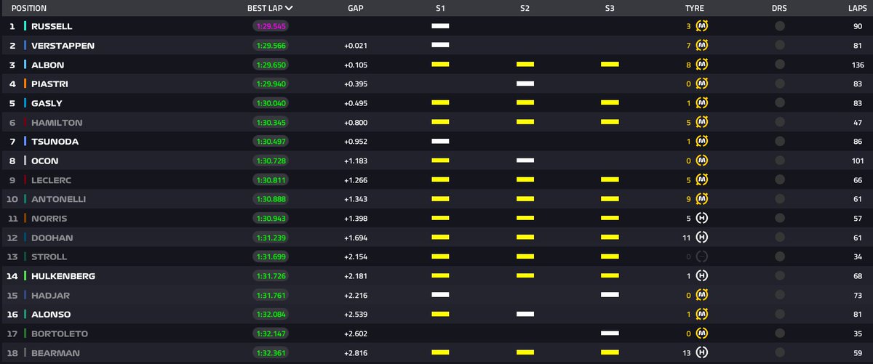Click the S2 sector column header
This screenshot has height=364, width=873.
coord(525,9)
